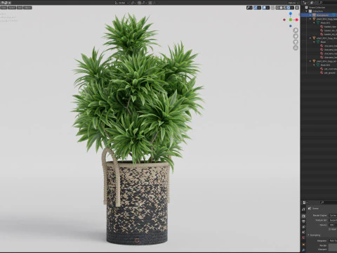Image resolution: width=337 pixels, height=253 pixels.
Task: Open the Modifier properties tab
Action: pos(303,250)
